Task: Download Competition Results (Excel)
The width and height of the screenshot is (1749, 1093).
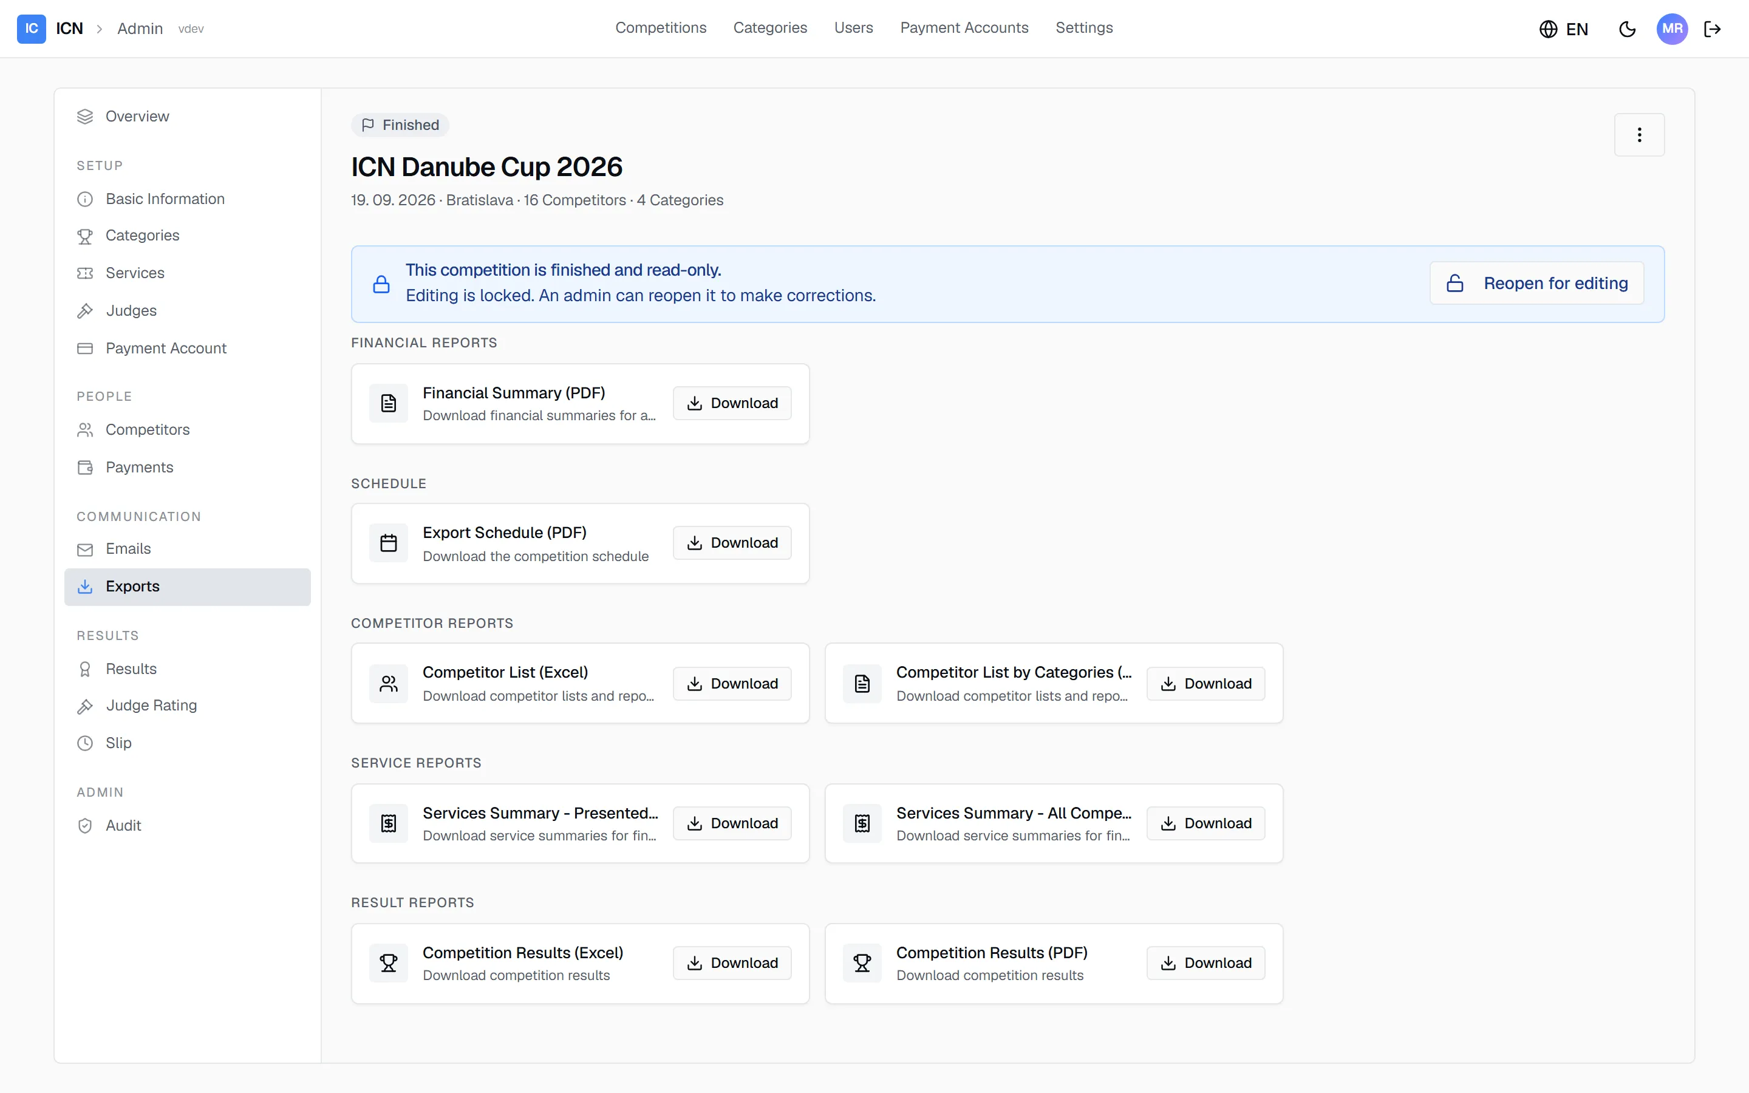Action: coord(732,963)
